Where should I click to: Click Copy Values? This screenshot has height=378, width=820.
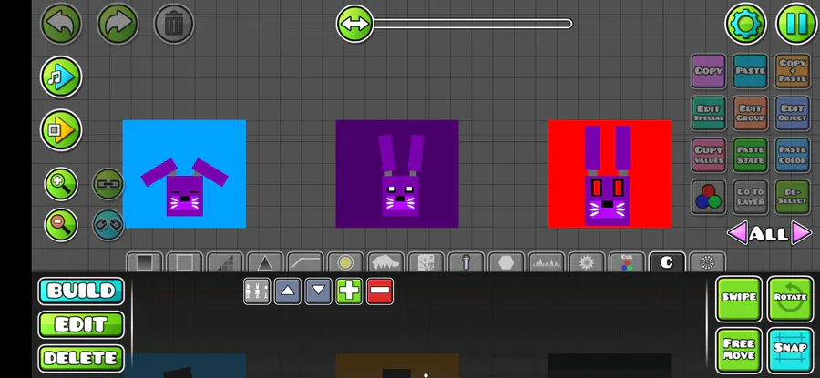[x=709, y=155]
